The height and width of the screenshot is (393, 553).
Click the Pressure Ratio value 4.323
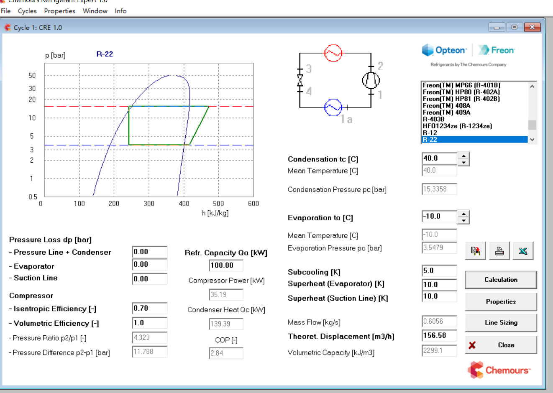click(x=150, y=338)
